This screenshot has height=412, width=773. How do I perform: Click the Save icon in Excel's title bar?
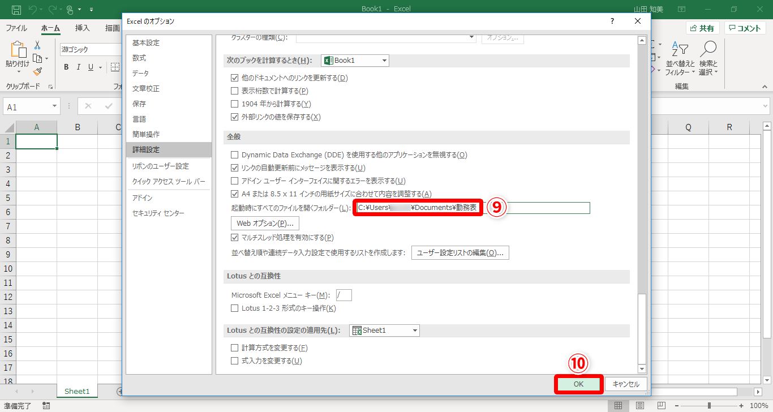click(x=16, y=10)
